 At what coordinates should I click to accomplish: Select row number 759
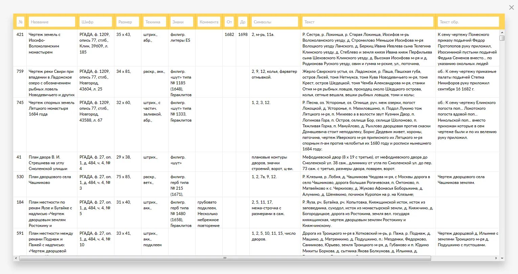click(x=20, y=71)
